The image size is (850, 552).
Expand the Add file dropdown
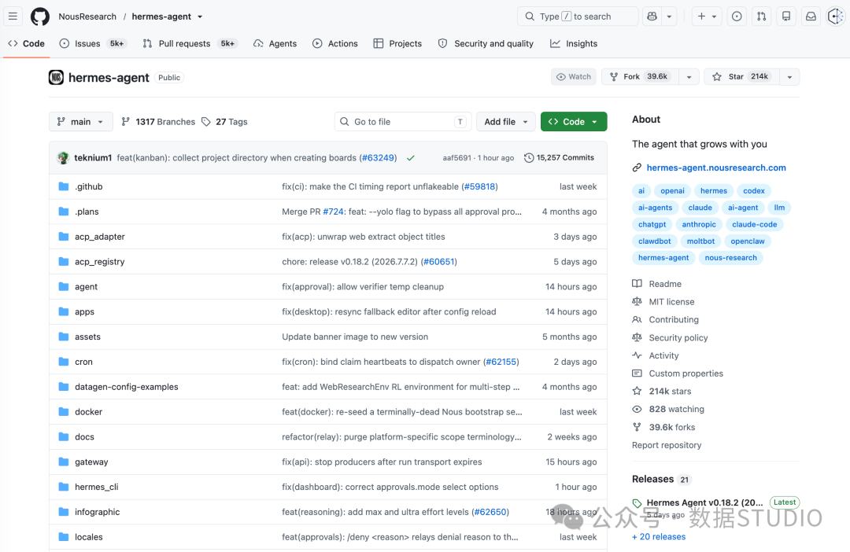pos(506,122)
